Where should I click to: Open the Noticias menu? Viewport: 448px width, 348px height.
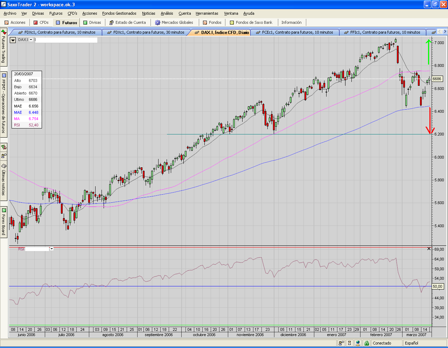pyautogui.click(x=149, y=13)
